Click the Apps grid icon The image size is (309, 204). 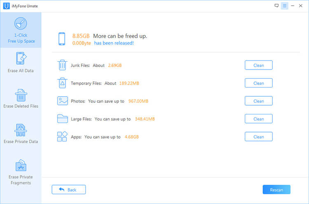[x=62, y=137]
